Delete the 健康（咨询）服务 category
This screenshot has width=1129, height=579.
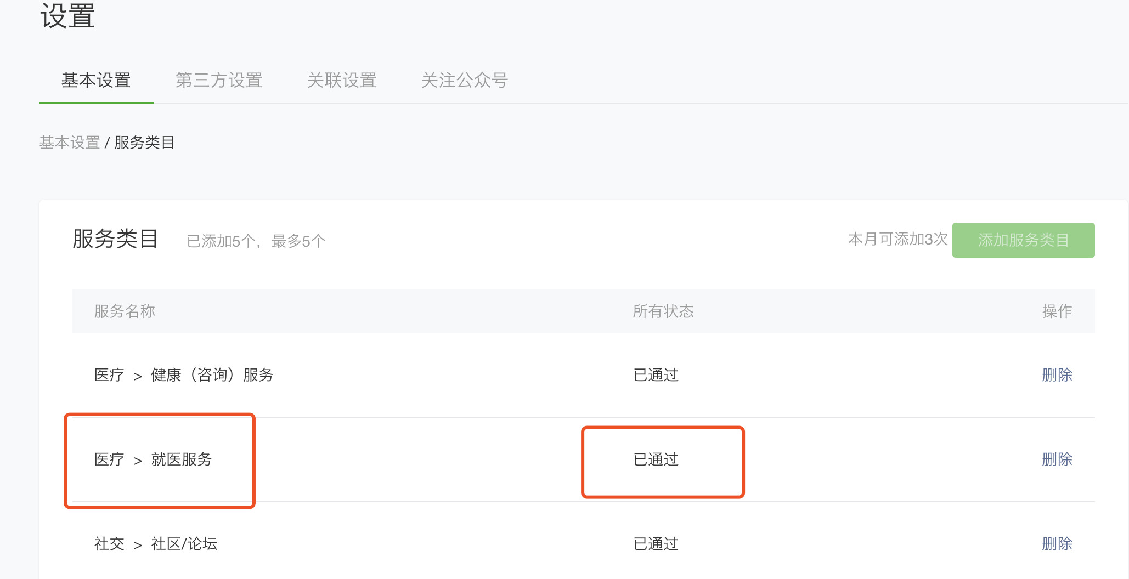click(x=1057, y=375)
